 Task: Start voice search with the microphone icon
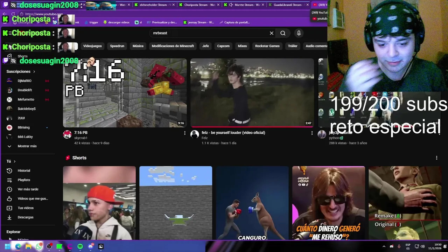[x=299, y=33]
